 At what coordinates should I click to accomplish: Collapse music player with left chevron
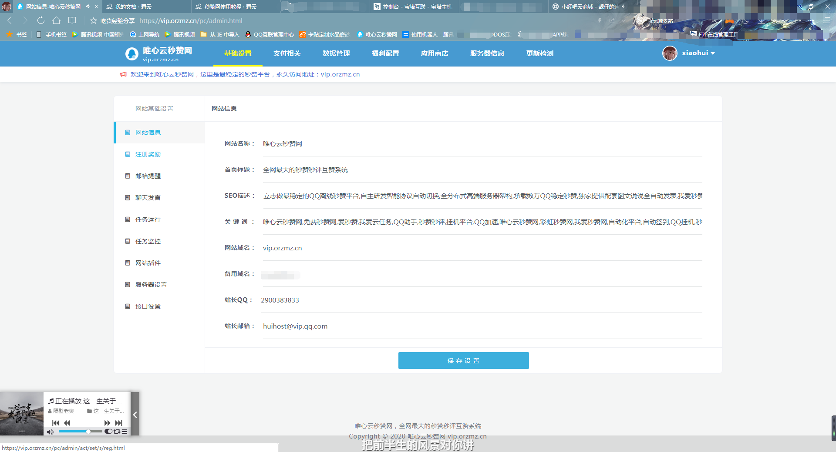(135, 415)
